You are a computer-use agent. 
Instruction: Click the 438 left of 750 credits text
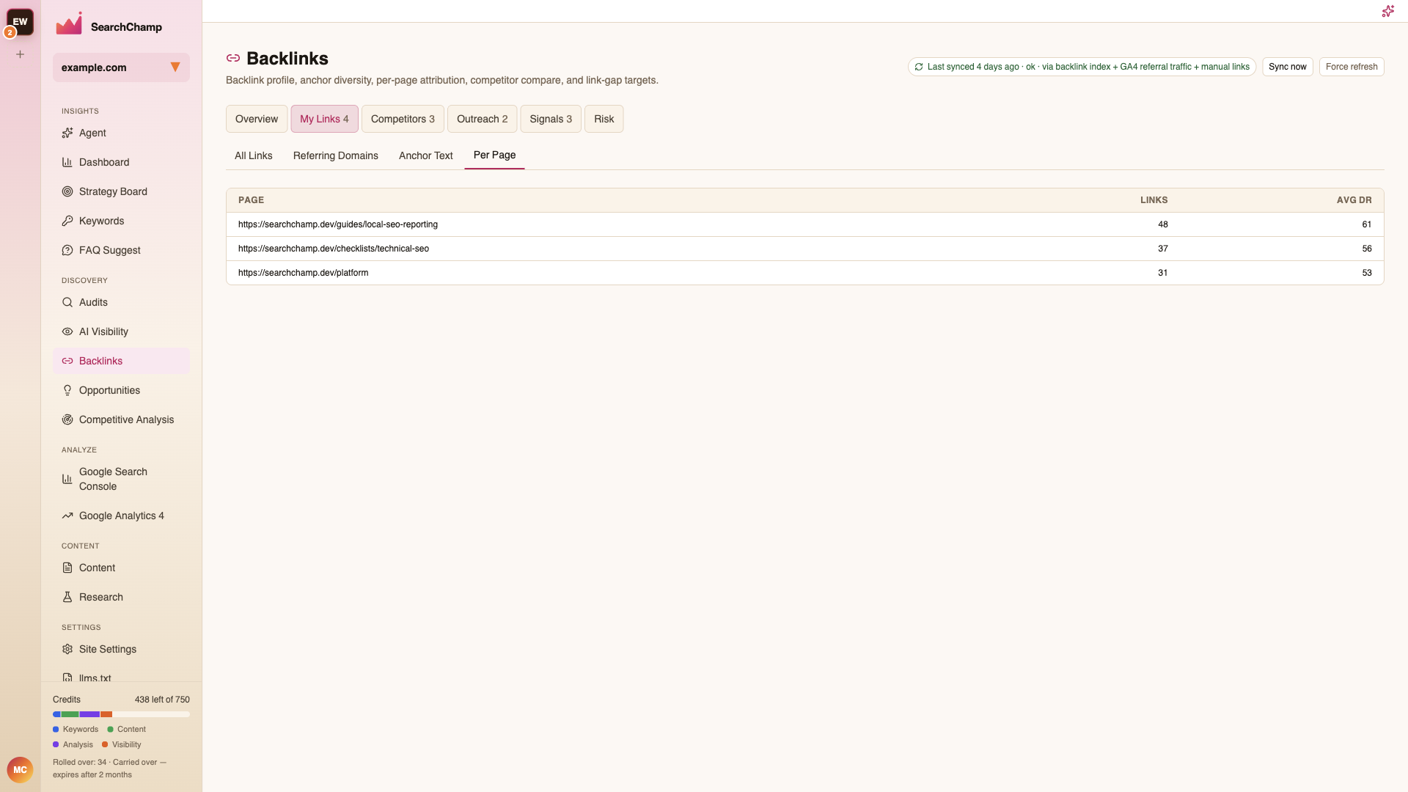[162, 700]
